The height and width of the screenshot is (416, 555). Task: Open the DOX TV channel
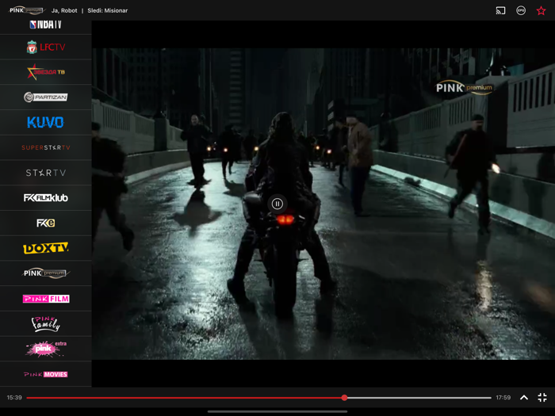46,248
